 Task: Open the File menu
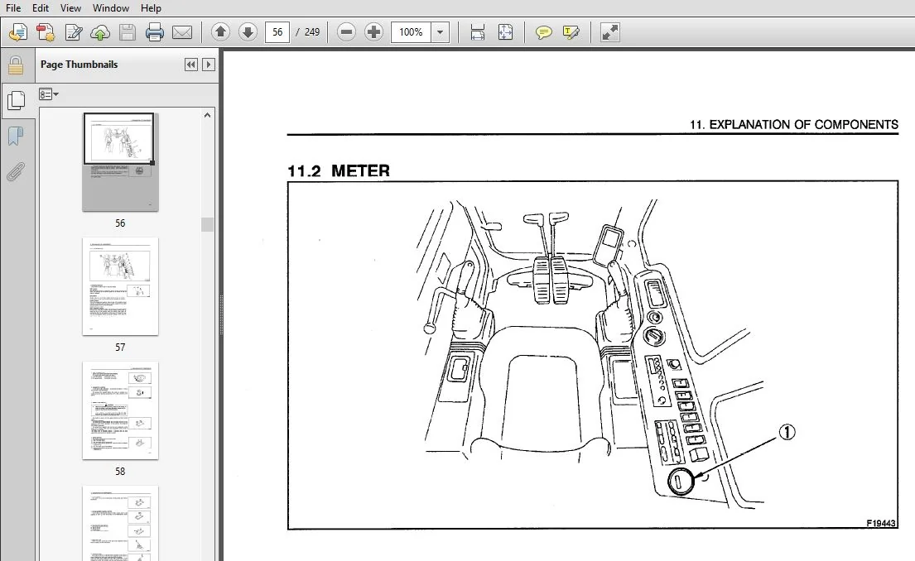tap(13, 8)
